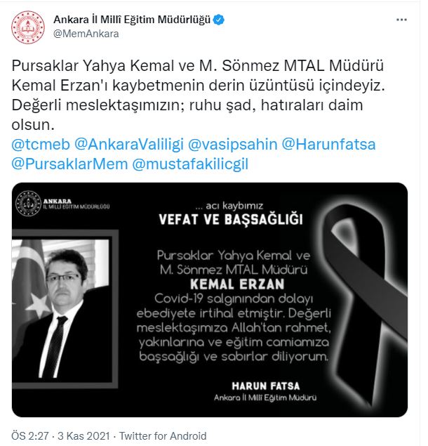Visit the @mustafakilicgil mention

click(x=190, y=164)
